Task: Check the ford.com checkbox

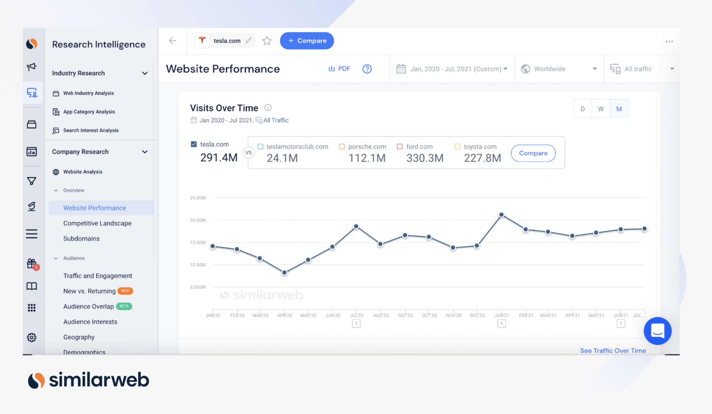Action: click(399, 147)
